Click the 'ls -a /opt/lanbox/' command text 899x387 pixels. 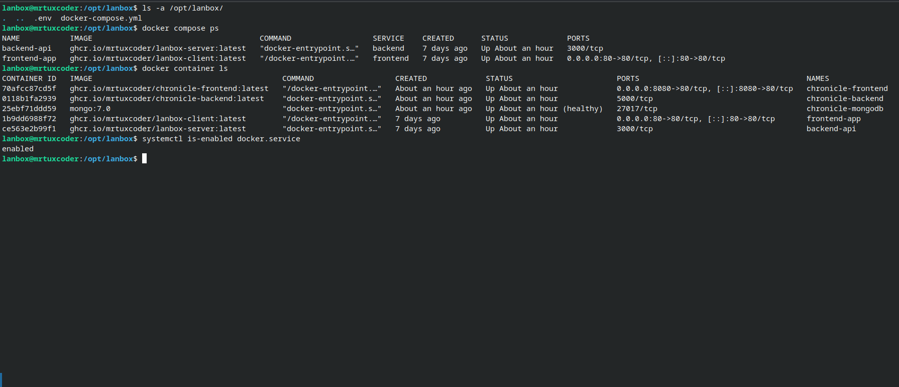click(183, 8)
